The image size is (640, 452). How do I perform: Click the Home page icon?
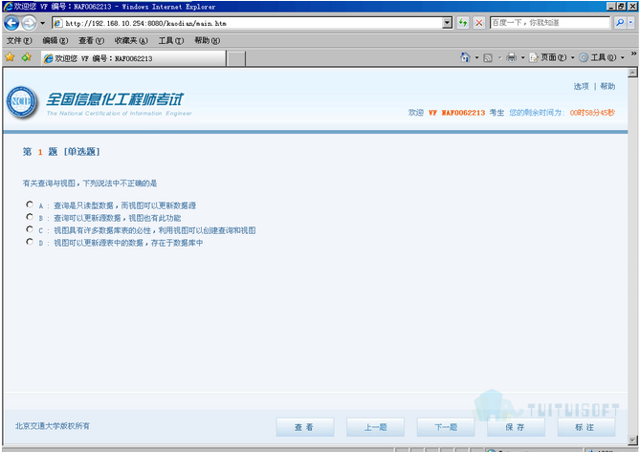coord(465,57)
